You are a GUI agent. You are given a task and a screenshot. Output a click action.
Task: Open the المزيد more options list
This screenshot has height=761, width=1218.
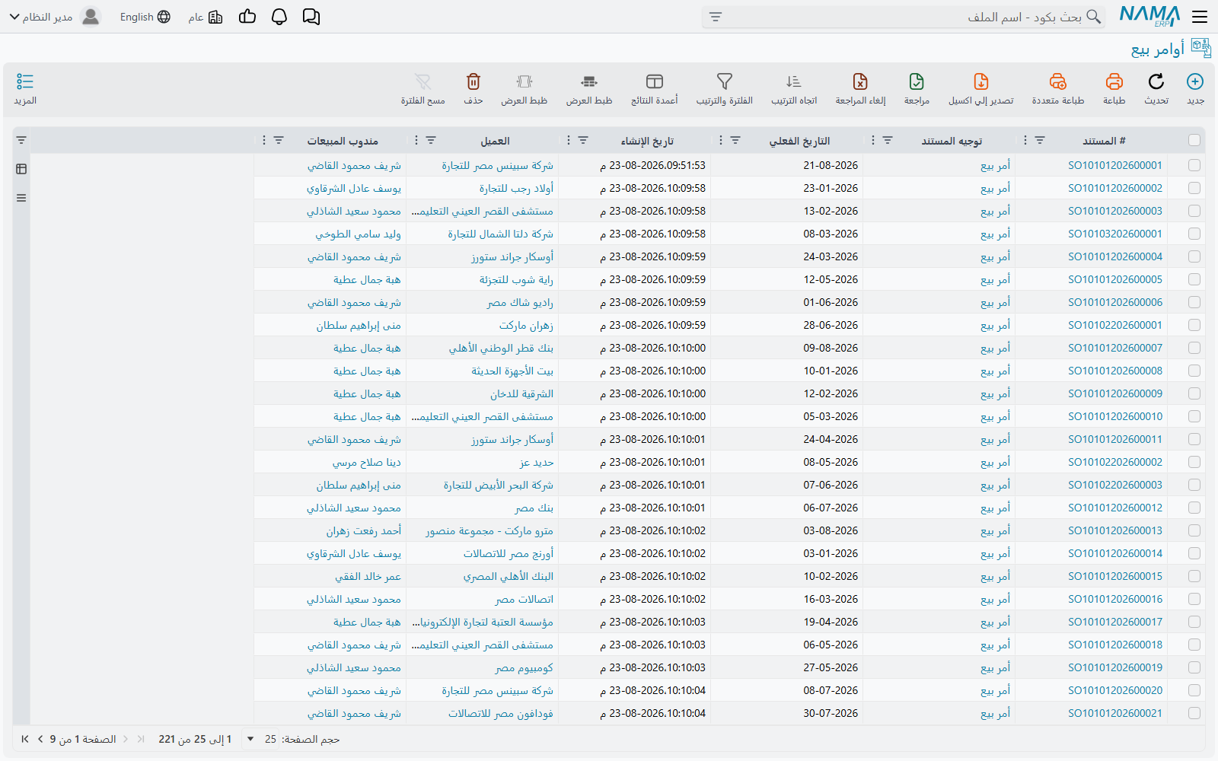pos(25,88)
